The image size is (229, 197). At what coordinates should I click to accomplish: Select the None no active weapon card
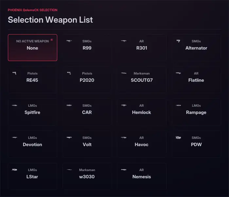[x=33, y=48]
